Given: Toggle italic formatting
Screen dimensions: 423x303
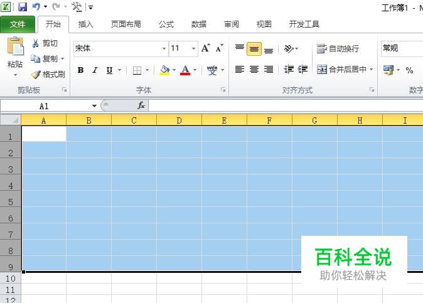Looking at the screenshot, I should [x=95, y=70].
